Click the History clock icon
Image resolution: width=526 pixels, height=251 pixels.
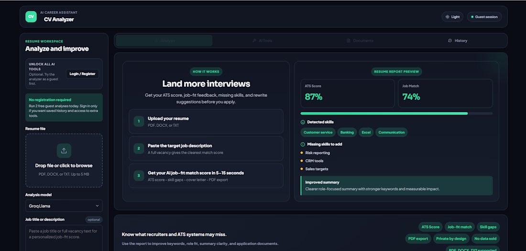pos(450,41)
